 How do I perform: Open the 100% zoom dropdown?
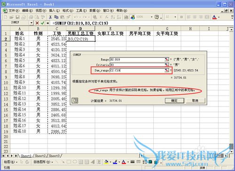(x=151, y=17)
